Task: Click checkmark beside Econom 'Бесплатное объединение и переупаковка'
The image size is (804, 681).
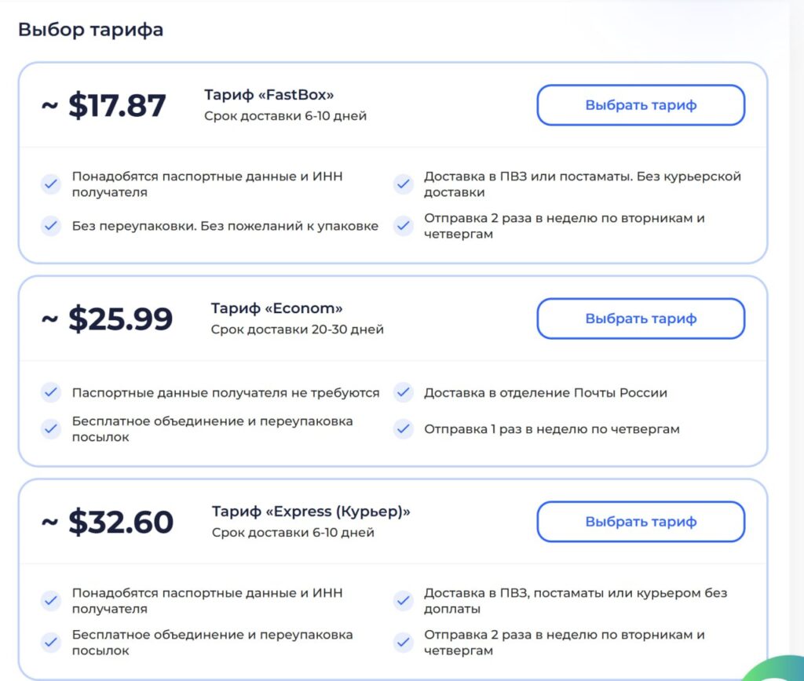Action: point(51,429)
